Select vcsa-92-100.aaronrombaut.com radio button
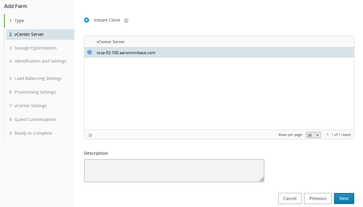363x207 pixels. coord(90,53)
